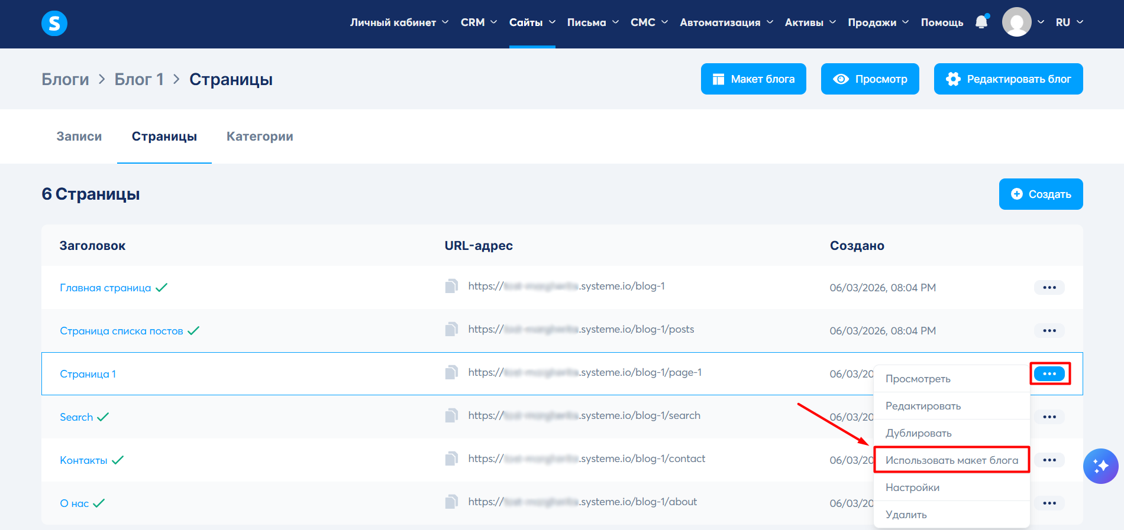Click the URL ending in blog-1/posts
1124x530 pixels.
(x=581, y=329)
